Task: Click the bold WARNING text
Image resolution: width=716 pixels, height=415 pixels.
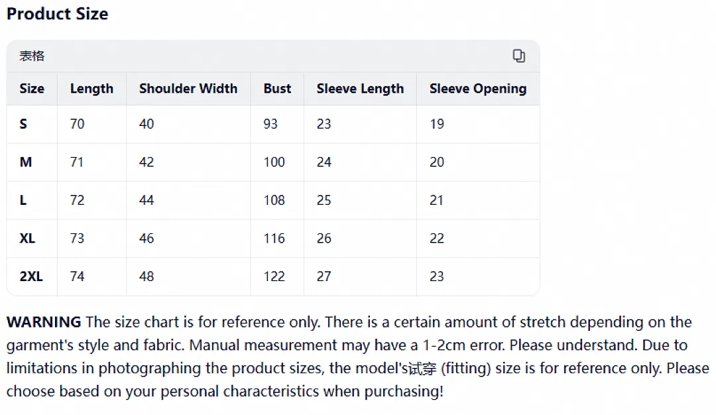Action: click(44, 322)
